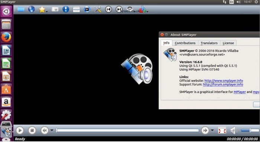Click the Version: 16.6.0 text

(x=191, y=62)
